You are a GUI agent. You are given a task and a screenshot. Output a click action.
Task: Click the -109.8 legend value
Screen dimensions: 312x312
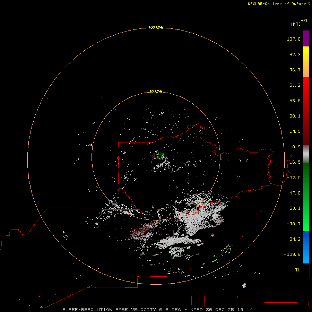[292, 254]
